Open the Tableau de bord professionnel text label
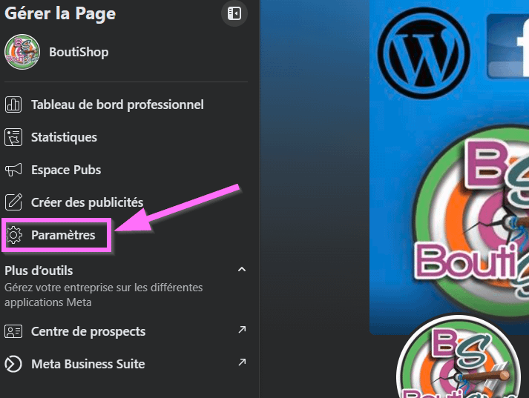Screen dimensions: 529x398 pyautogui.click(x=117, y=105)
